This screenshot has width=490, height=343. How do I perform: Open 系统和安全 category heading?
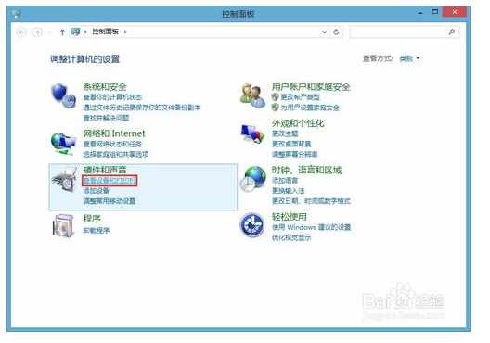click(x=105, y=86)
